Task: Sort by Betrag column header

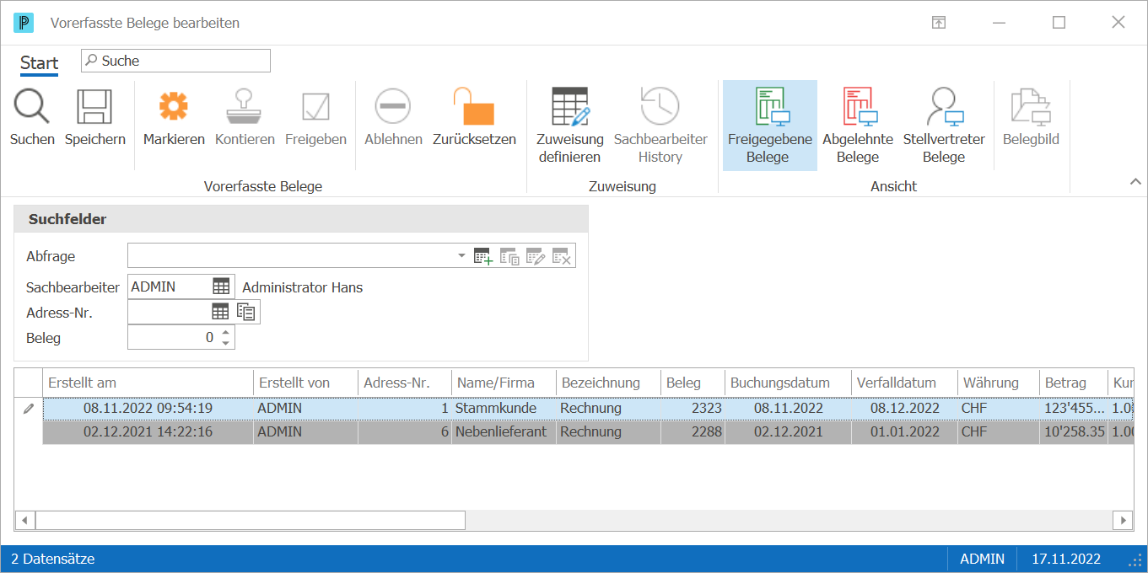Action: (x=1074, y=383)
